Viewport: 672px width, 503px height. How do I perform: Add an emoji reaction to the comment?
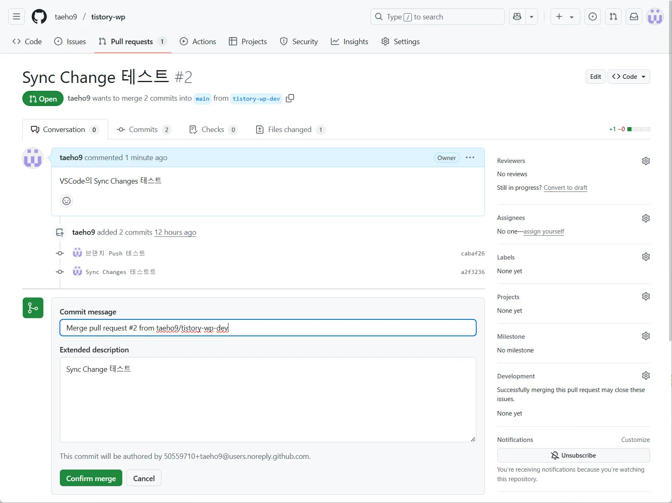point(66,201)
